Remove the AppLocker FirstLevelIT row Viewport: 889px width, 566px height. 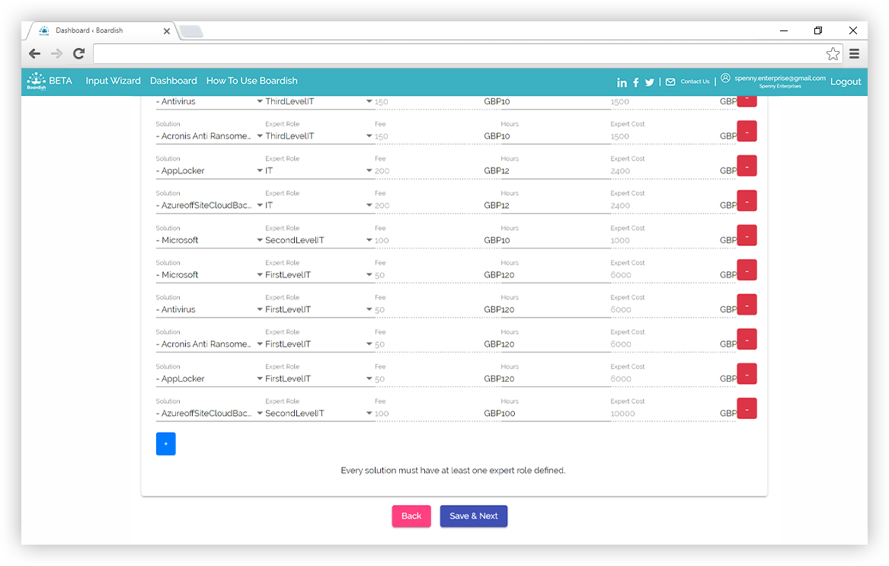[747, 374]
